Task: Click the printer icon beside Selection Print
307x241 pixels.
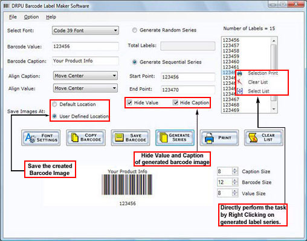Action: tap(239, 73)
